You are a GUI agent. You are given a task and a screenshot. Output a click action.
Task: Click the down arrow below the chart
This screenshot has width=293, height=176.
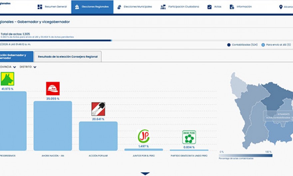145,174
